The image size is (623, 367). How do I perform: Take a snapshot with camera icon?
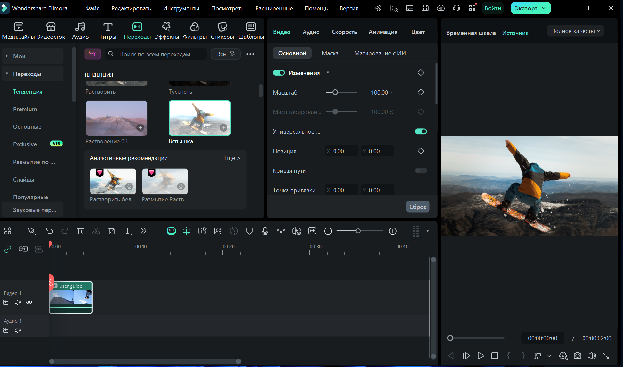click(x=577, y=356)
